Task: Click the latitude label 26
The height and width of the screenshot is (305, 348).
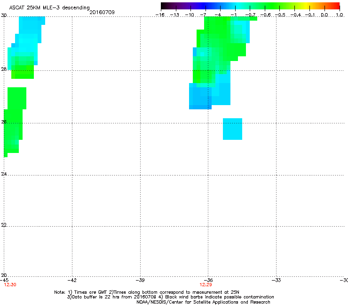Action: pos(4,122)
